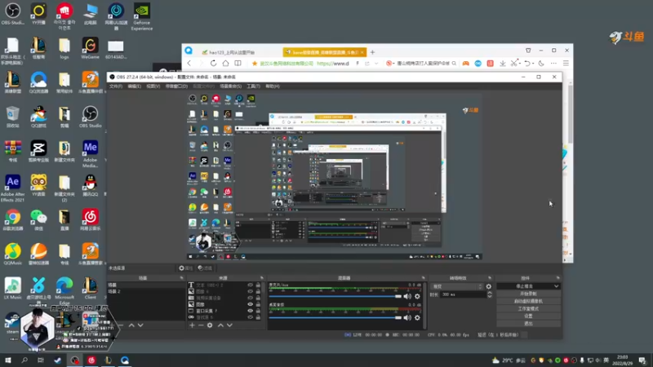Click the 工作室模式 button

coord(528,309)
